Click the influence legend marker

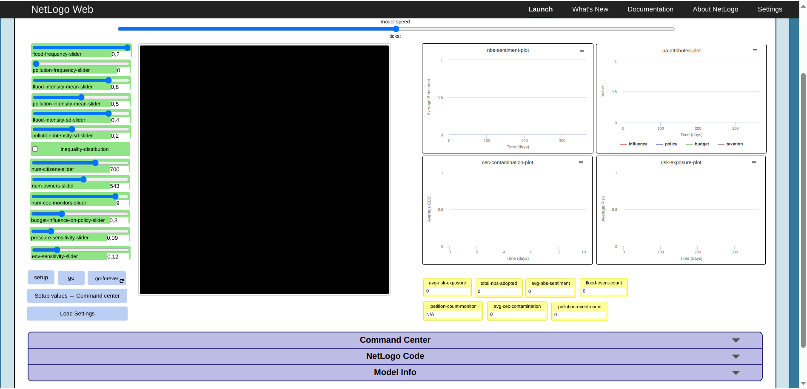[x=623, y=144]
